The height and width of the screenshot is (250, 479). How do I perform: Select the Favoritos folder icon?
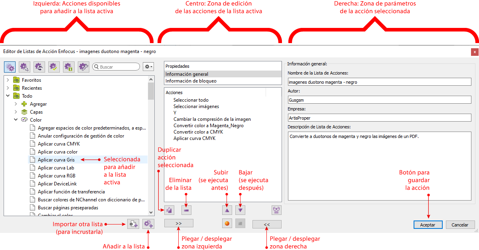(16, 80)
